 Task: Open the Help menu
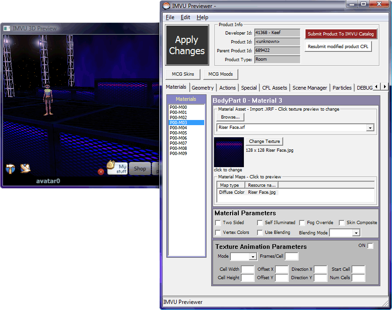[x=202, y=17]
